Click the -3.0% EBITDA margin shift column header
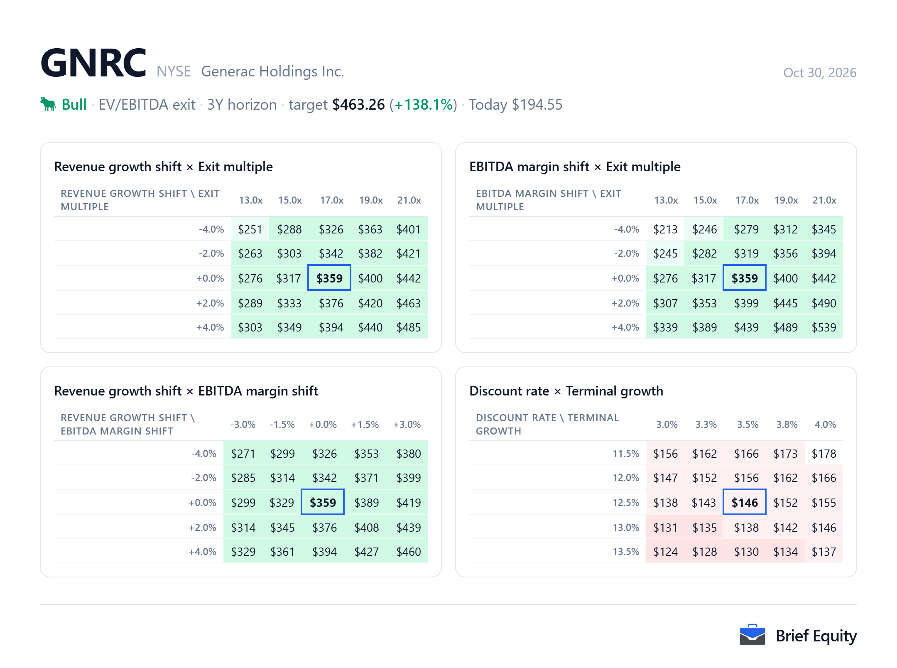Viewport: 897px width, 668px height. [243, 424]
